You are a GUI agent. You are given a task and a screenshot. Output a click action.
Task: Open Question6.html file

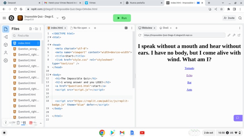27,117
